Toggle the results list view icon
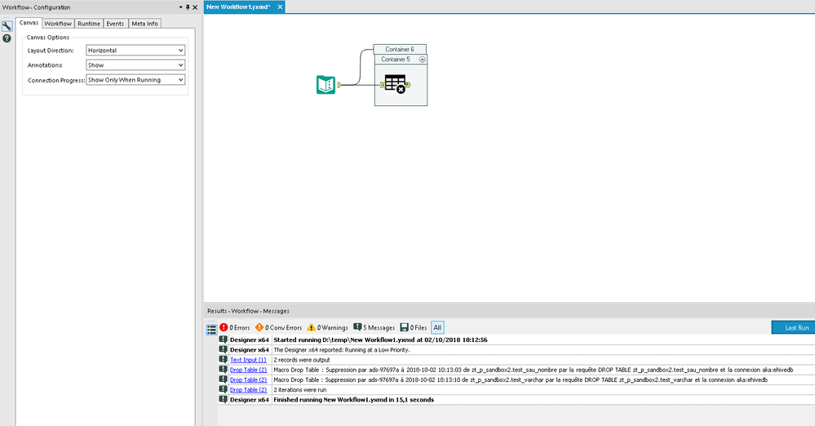Screen dimensions: 815x426 tap(211, 329)
